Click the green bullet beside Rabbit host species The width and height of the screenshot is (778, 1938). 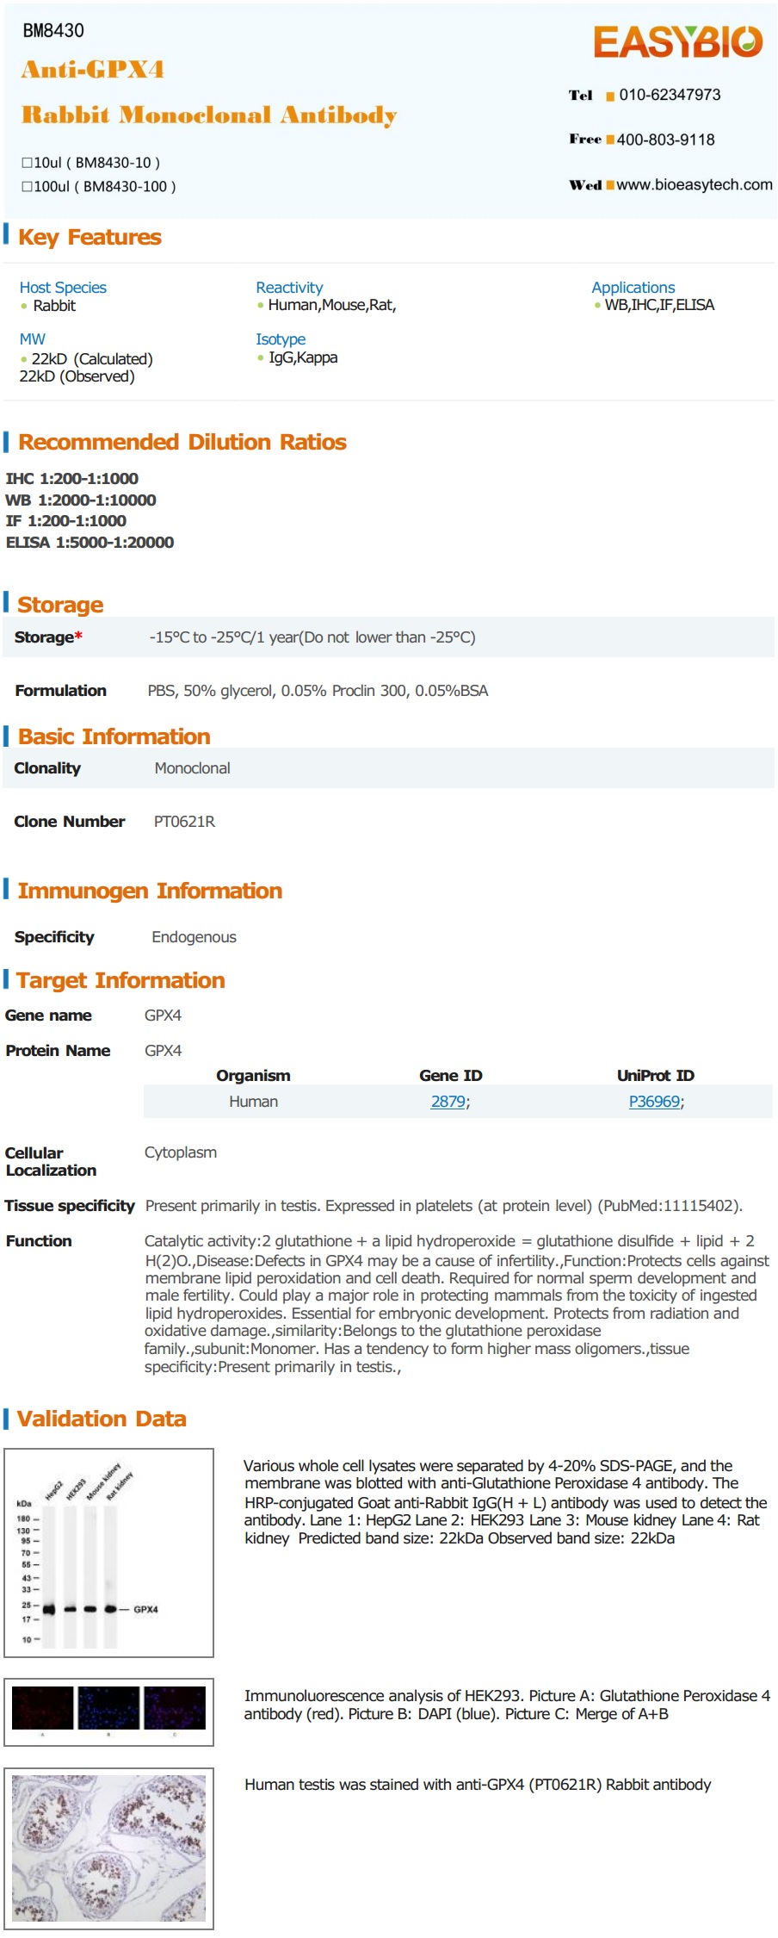pyautogui.click(x=24, y=307)
